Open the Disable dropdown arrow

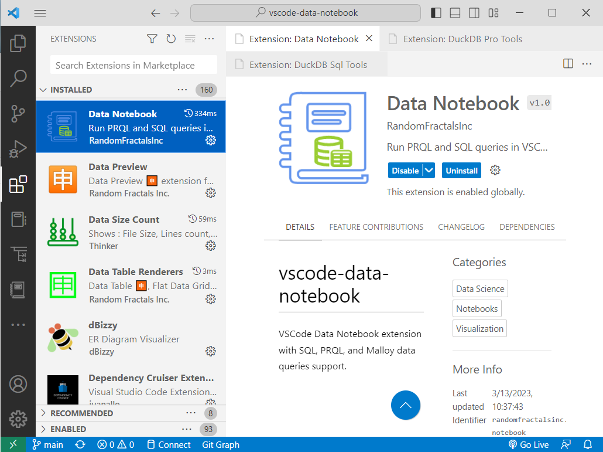click(429, 170)
